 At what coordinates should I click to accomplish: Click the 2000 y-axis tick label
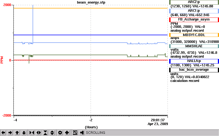click(7, 5)
